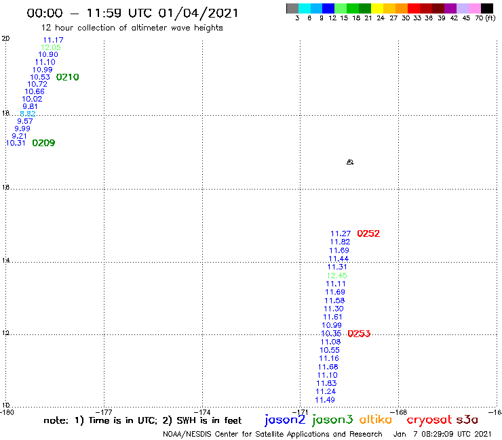Click the wave height reading 11.16

pos(329,358)
